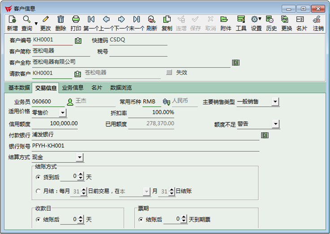This screenshot has height=234, width=330.
Task: Open lookup icon beside 客户编号 field
Action: click(x=78, y=41)
